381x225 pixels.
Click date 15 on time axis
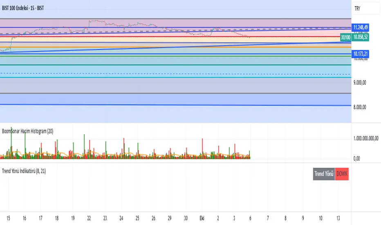(x=8, y=218)
